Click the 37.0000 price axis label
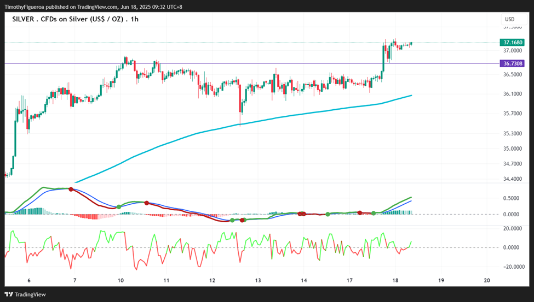 pyautogui.click(x=513, y=51)
